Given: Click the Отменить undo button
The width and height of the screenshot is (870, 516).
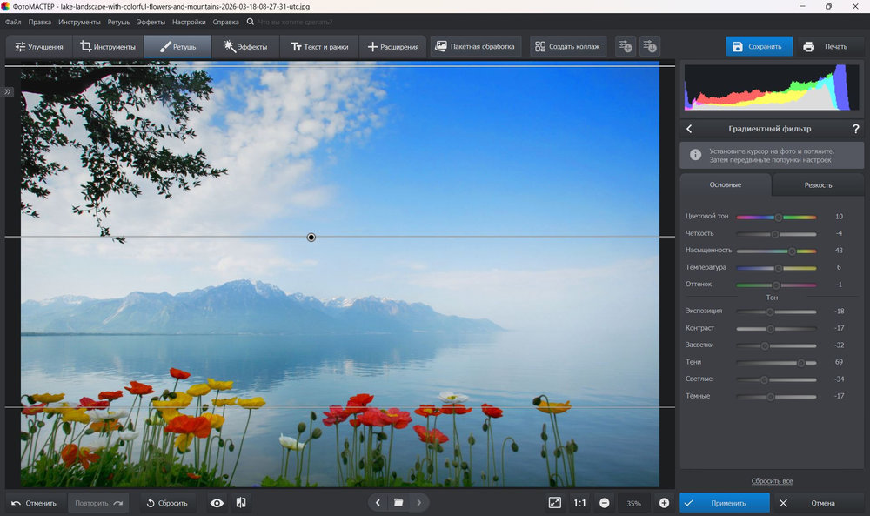Looking at the screenshot, I should point(35,503).
